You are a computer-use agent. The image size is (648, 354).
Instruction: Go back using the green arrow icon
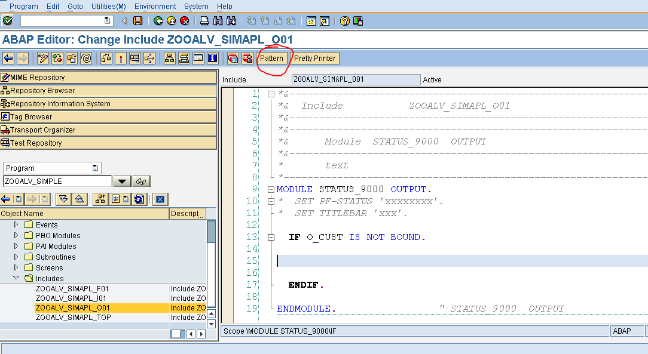tap(158, 20)
